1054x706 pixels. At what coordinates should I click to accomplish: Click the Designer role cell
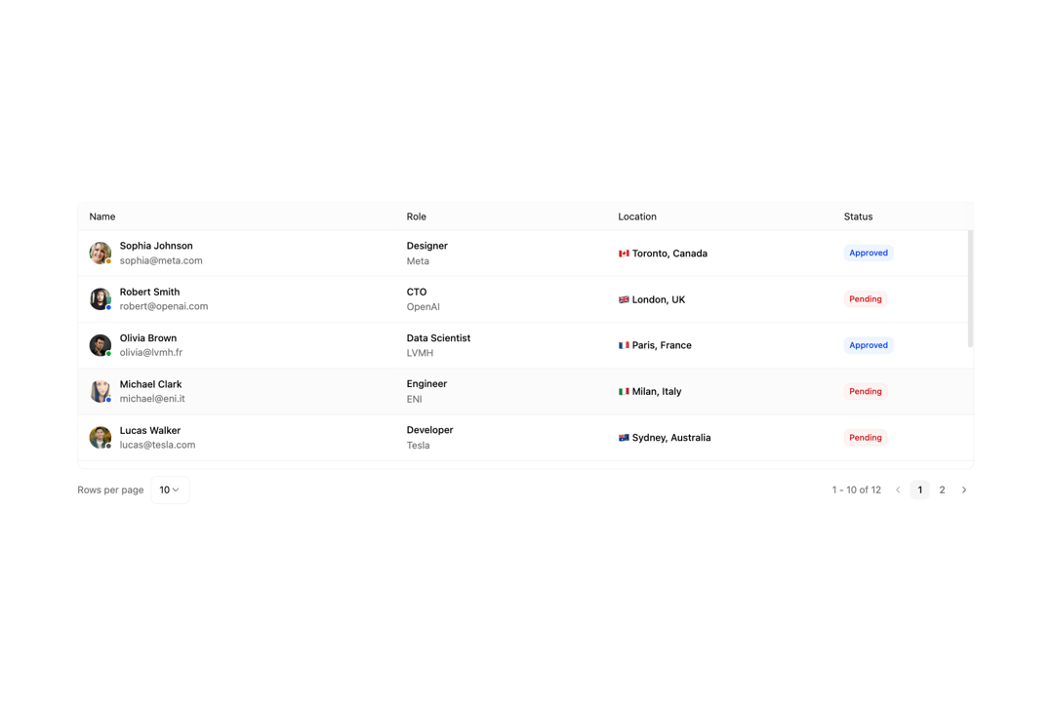click(426, 246)
